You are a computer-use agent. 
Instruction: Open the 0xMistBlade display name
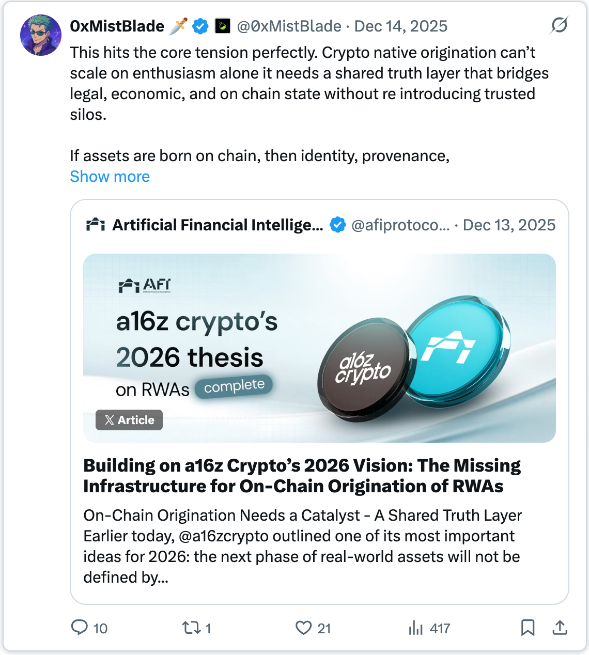click(117, 26)
